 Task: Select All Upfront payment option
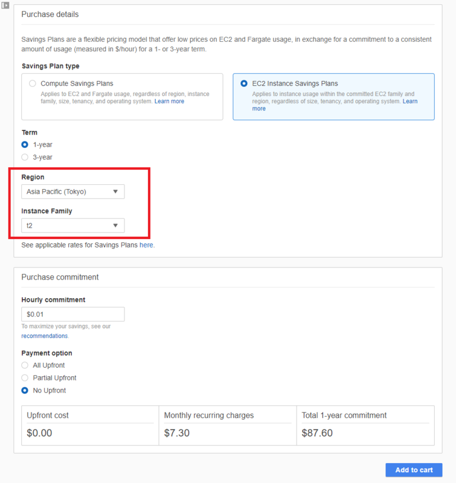pos(25,365)
